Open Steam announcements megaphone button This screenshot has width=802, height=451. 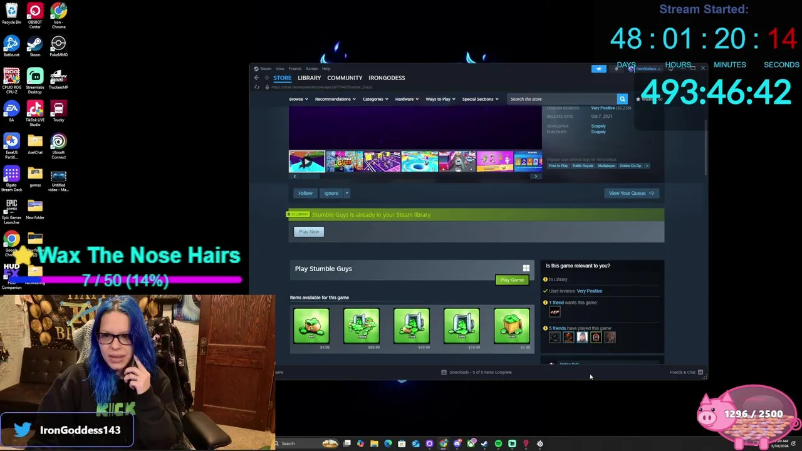click(x=599, y=69)
